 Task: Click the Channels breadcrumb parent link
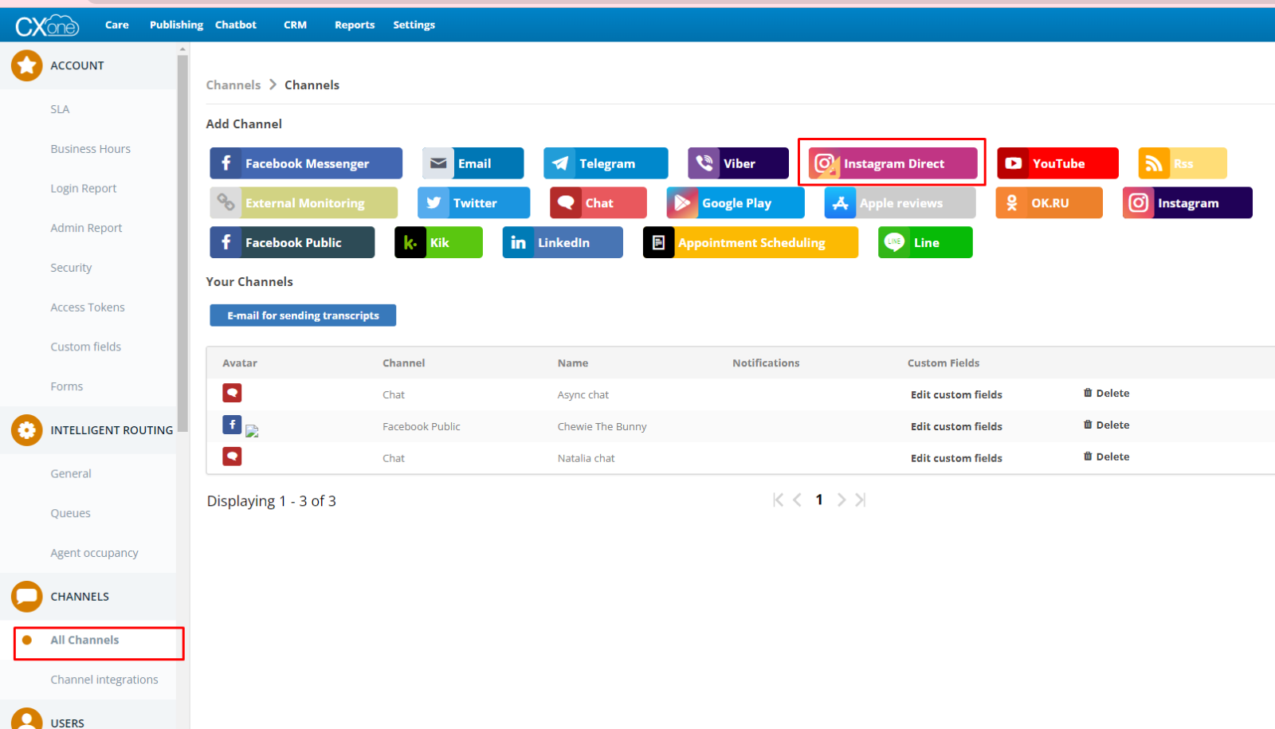tap(233, 85)
